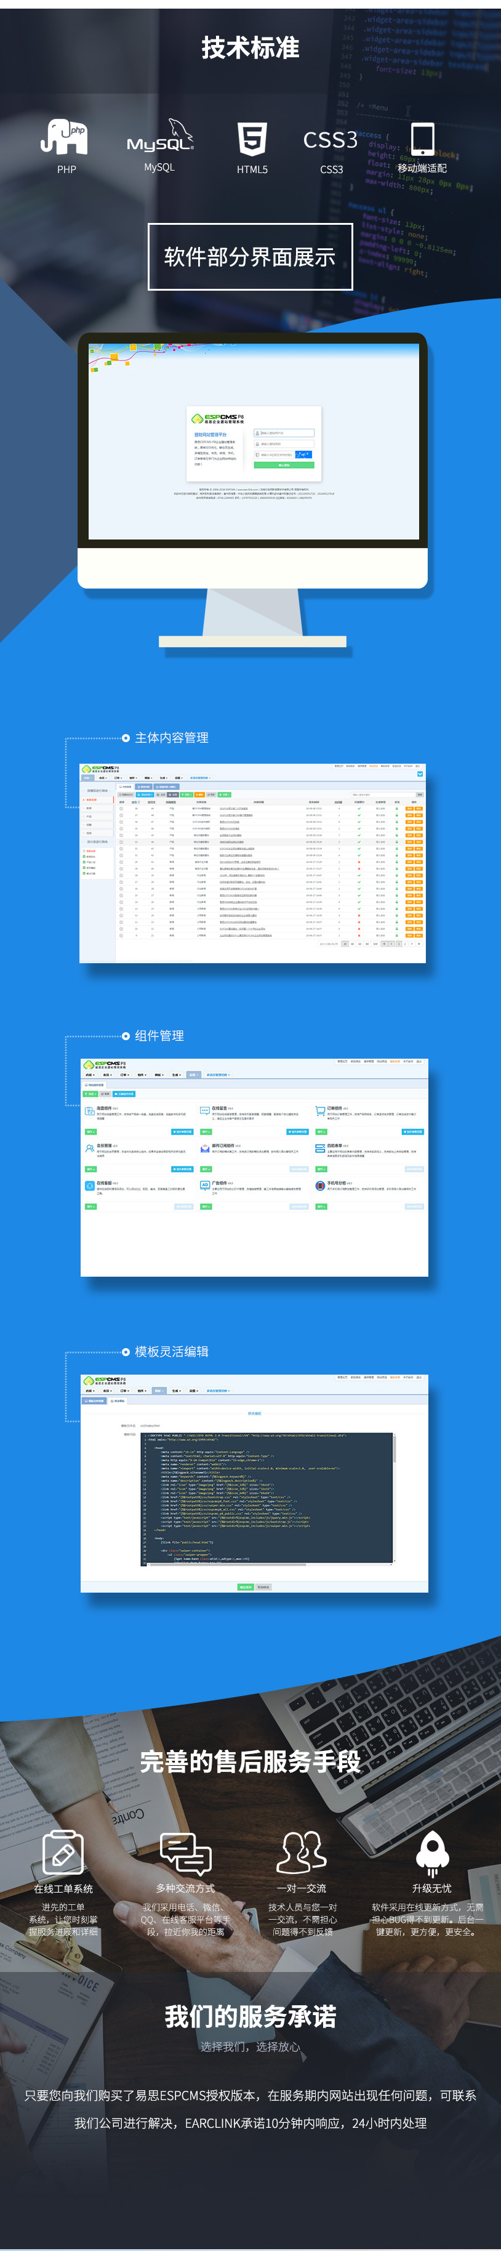
Task: Click the HTML5 shield icon
Action: [x=251, y=139]
